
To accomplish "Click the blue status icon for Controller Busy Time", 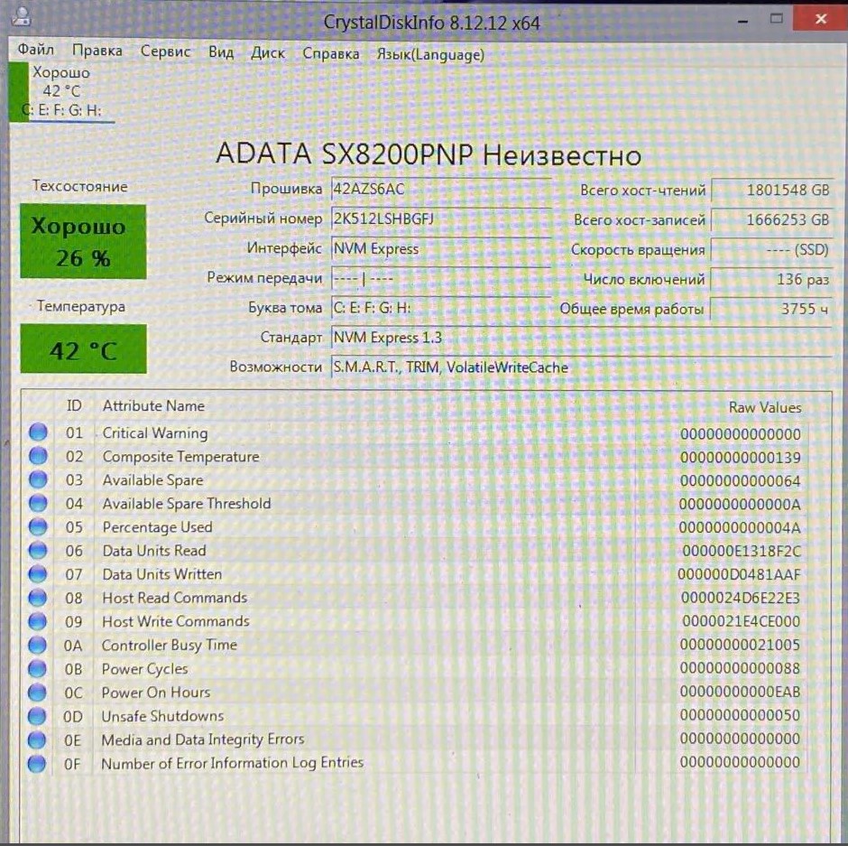I will click(x=37, y=645).
